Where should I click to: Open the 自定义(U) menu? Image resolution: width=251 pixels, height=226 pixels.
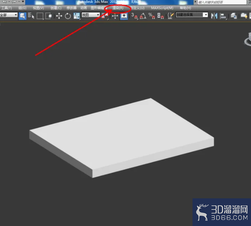[x=137, y=8]
